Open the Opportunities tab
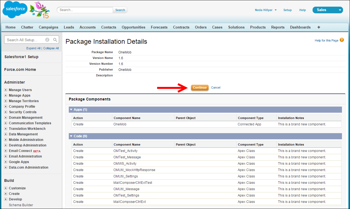This screenshot has height=209, width=350. coord(133,27)
